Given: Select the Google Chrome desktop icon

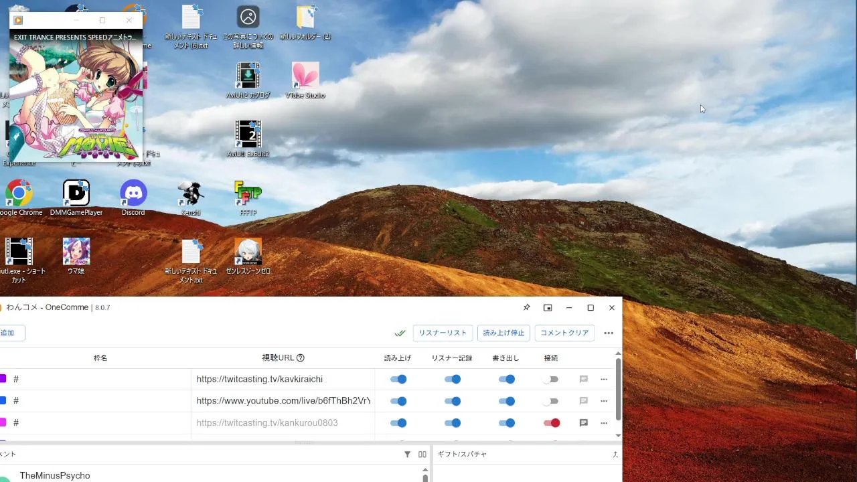Looking at the screenshot, I should (19, 198).
